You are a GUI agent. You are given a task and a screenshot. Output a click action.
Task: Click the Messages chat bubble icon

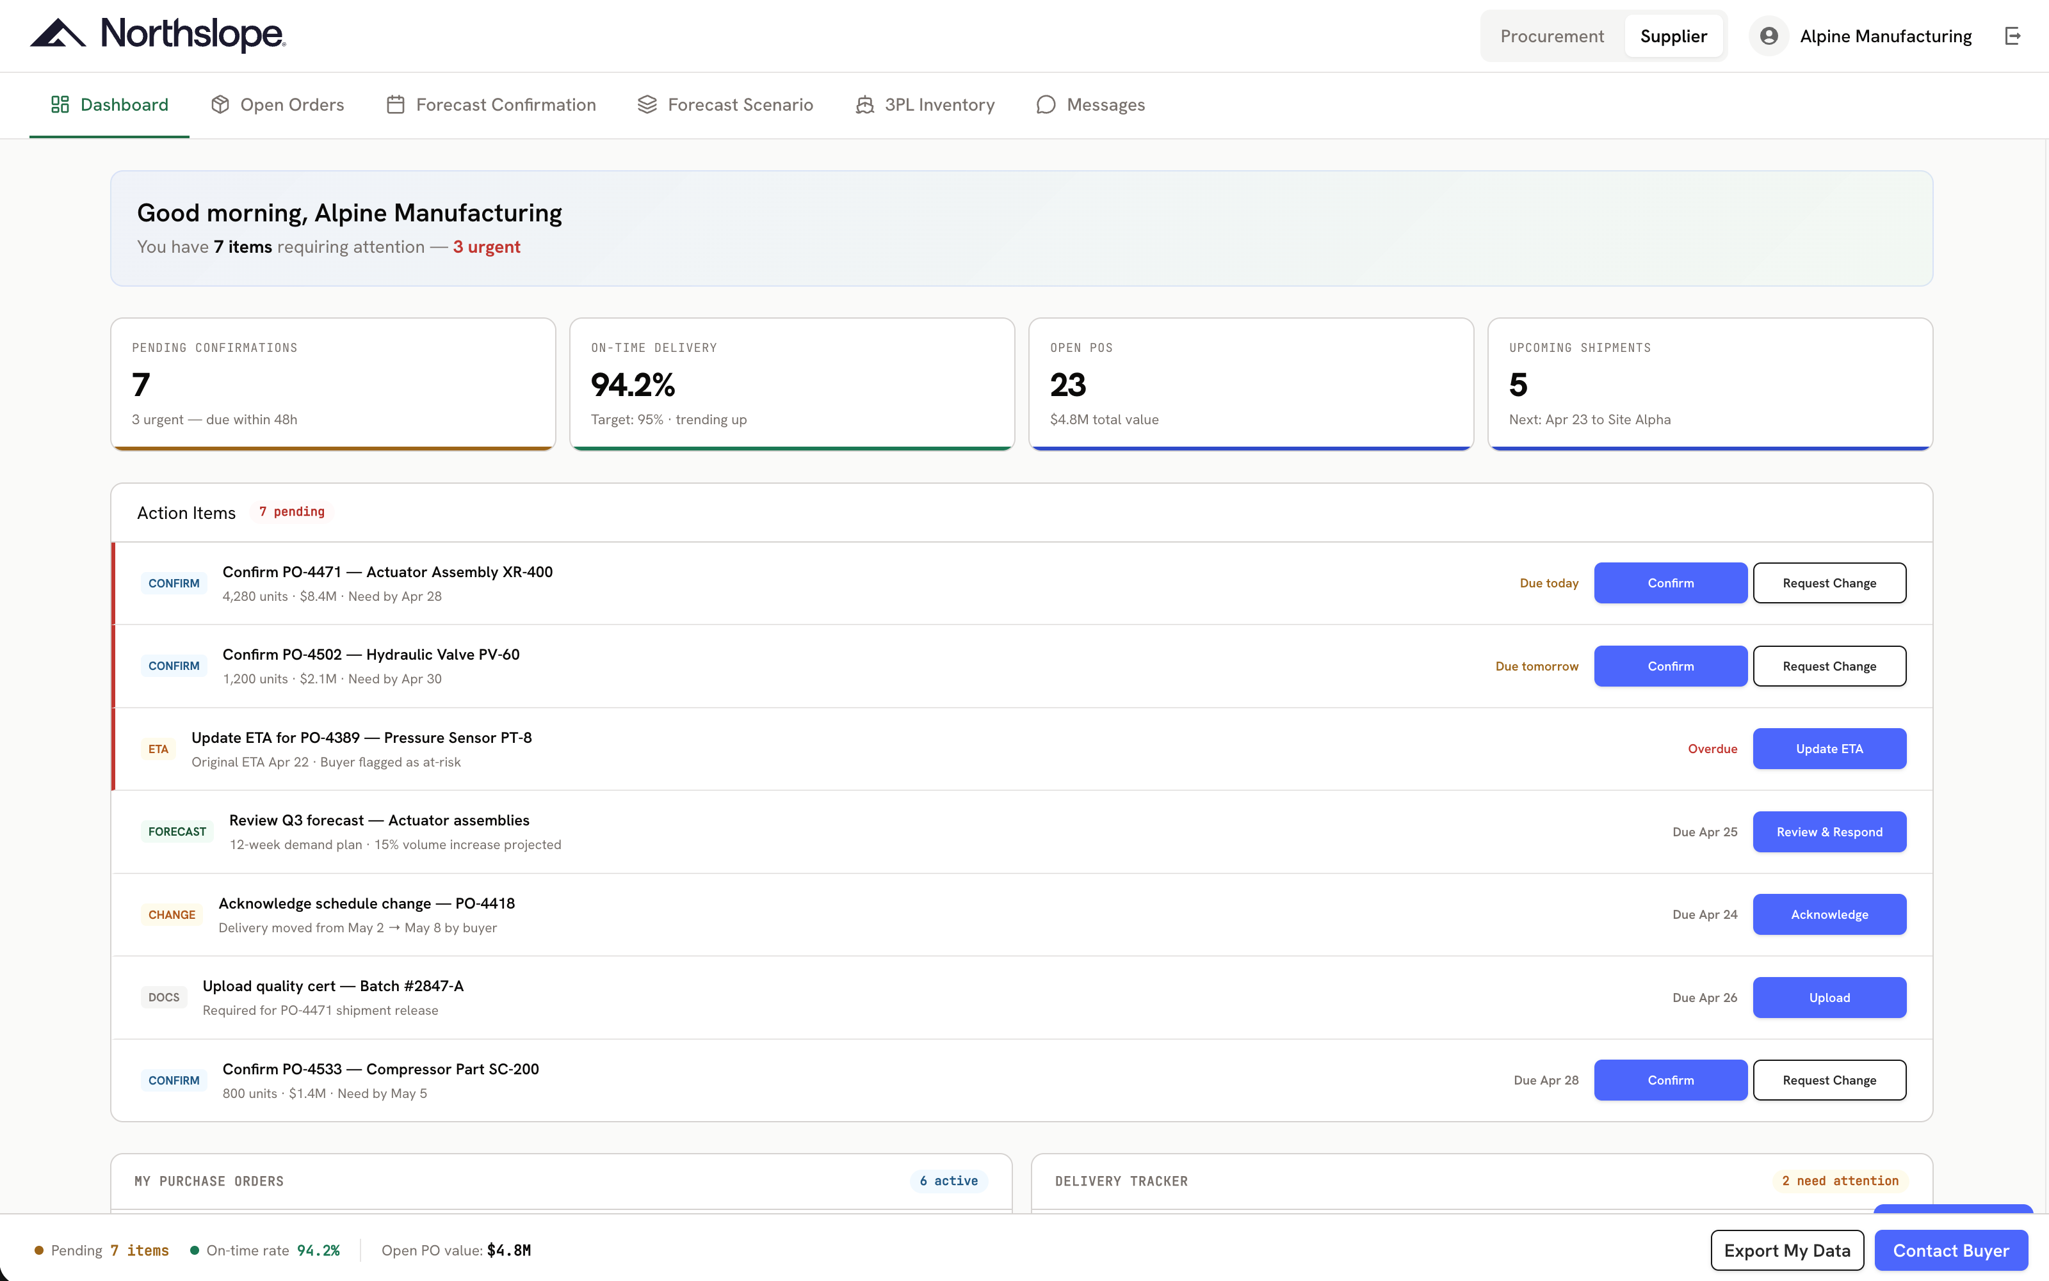pos(1046,104)
